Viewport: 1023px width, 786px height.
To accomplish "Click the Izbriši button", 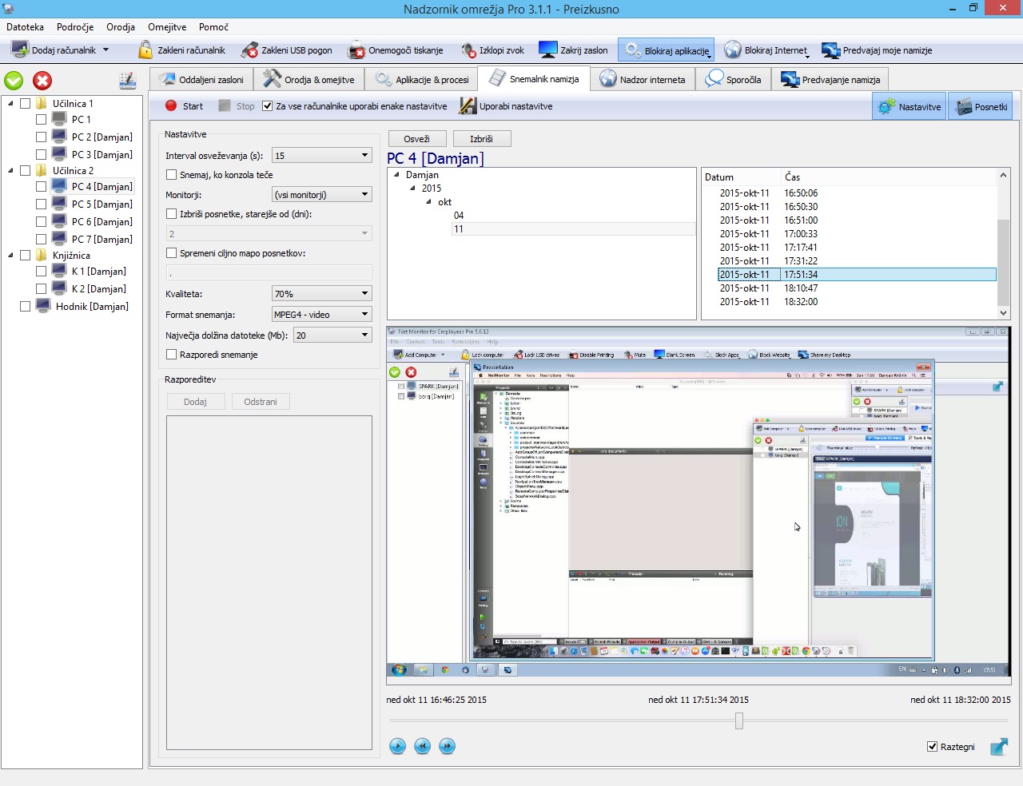I will tap(481, 139).
